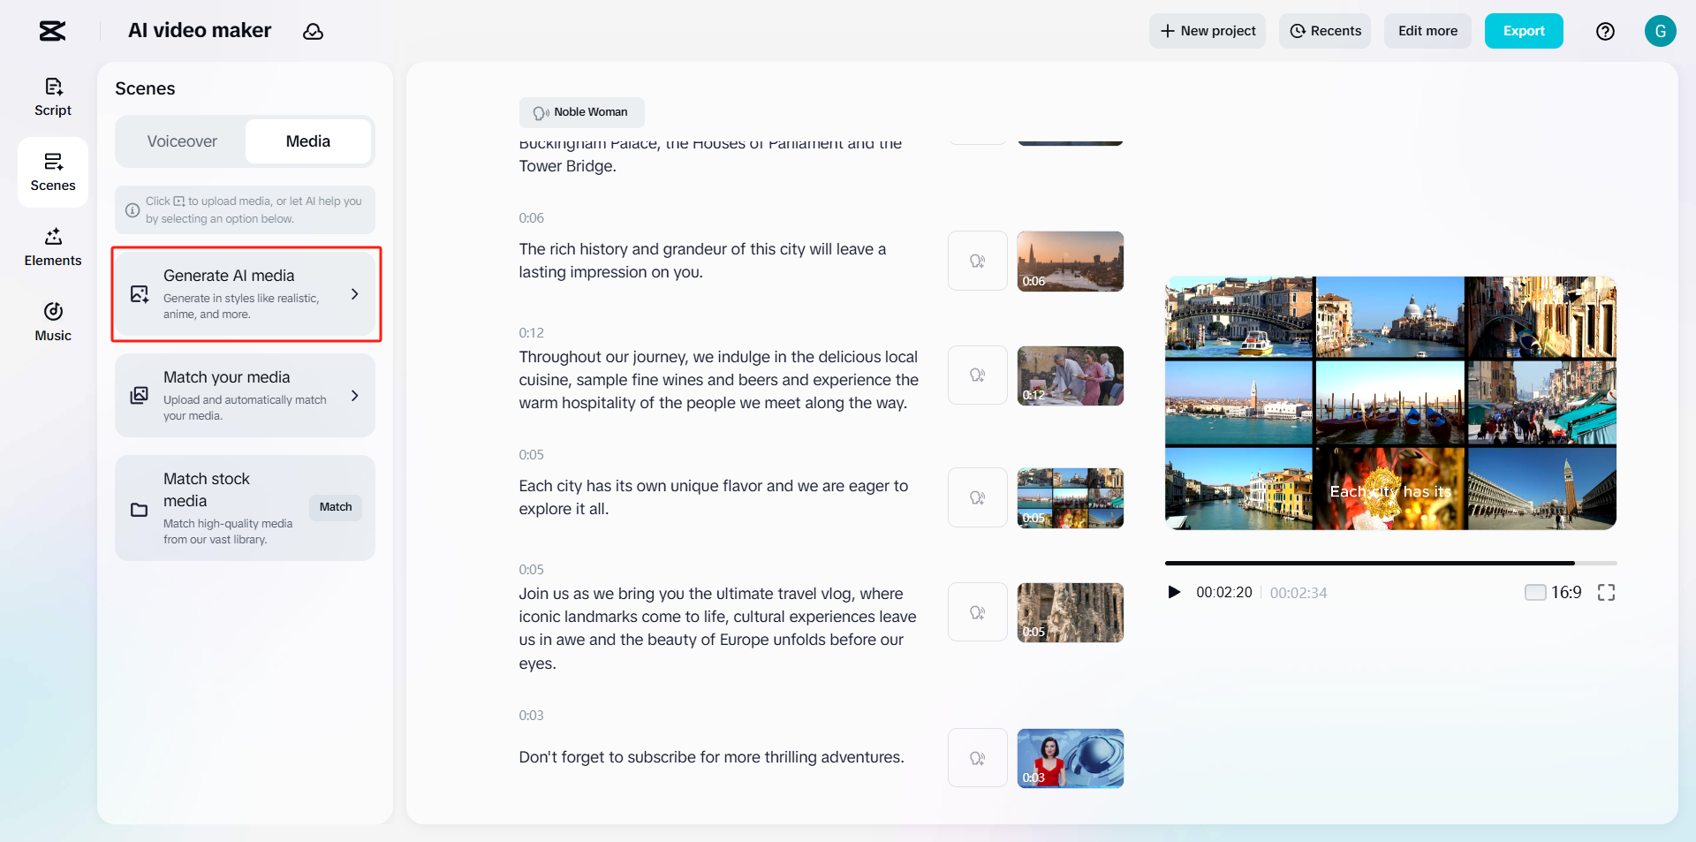The height and width of the screenshot is (842, 1696).
Task: Select the 0:06 city skyline thumbnail
Action: click(x=1071, y=262)
